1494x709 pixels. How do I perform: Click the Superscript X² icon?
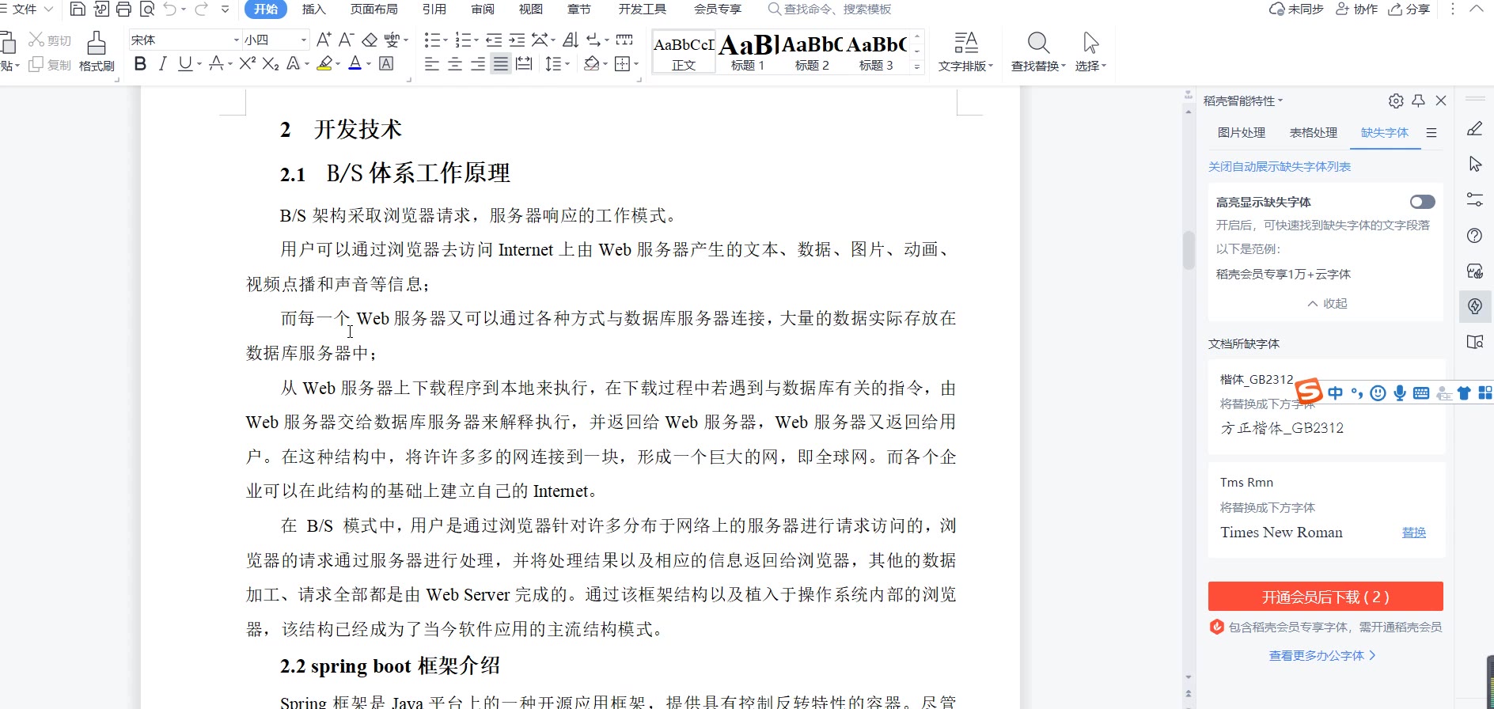point(247,63)
